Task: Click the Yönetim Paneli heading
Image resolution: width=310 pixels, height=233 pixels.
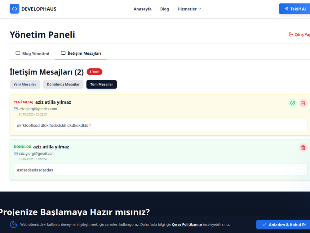Action: click(42, 35)
